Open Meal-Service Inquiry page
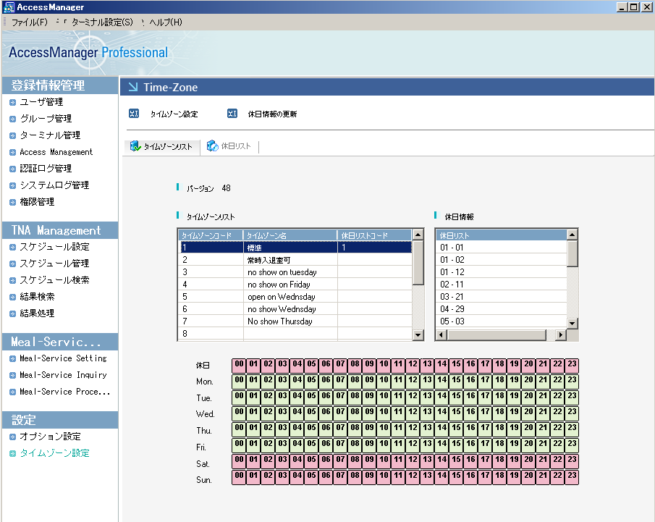655x522 pixels. 63,375
